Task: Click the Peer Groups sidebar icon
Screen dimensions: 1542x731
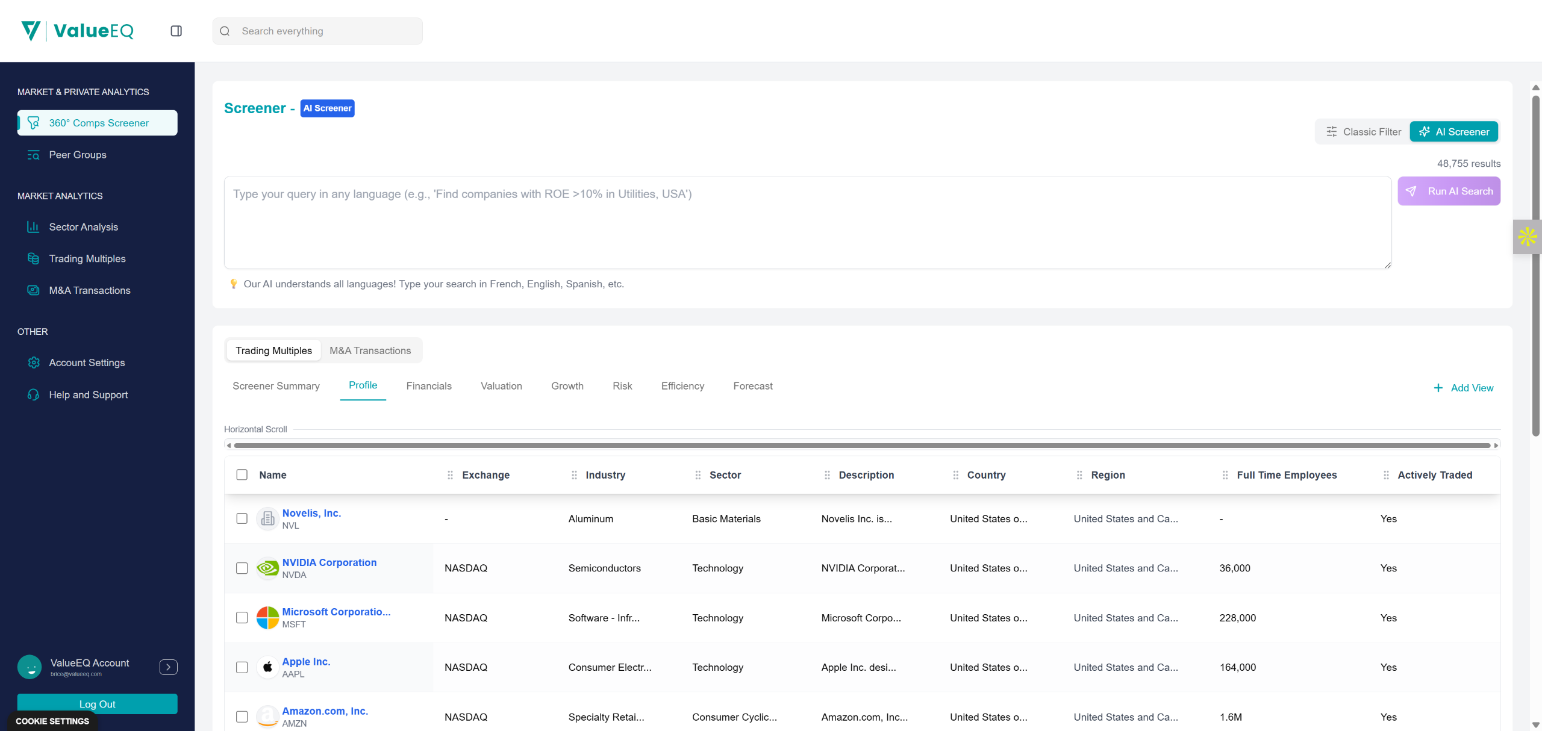Action: click(33, 155)
